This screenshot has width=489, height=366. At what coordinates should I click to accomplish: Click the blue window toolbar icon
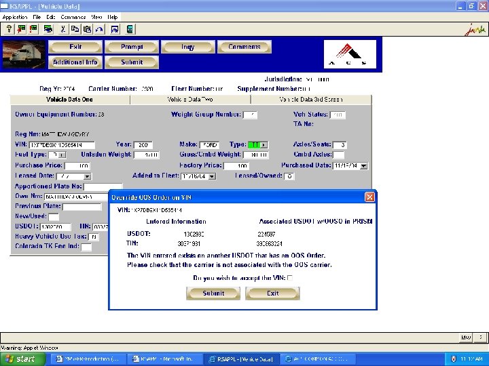pyautogui.click(x=115, y=29)
